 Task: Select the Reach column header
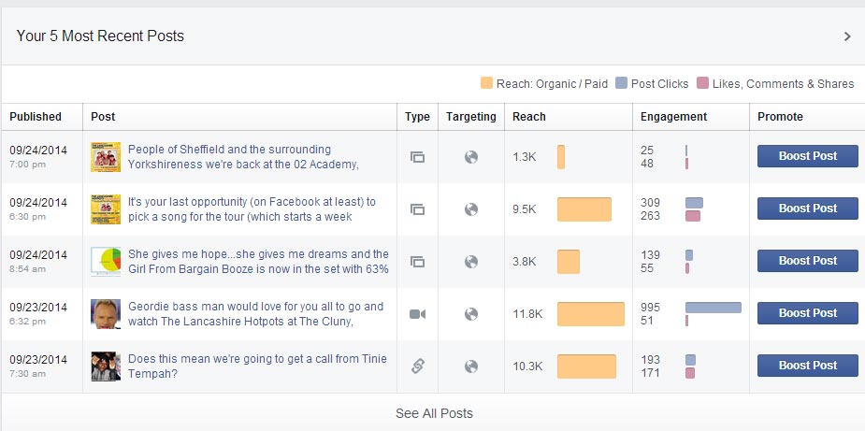(529, 117)
